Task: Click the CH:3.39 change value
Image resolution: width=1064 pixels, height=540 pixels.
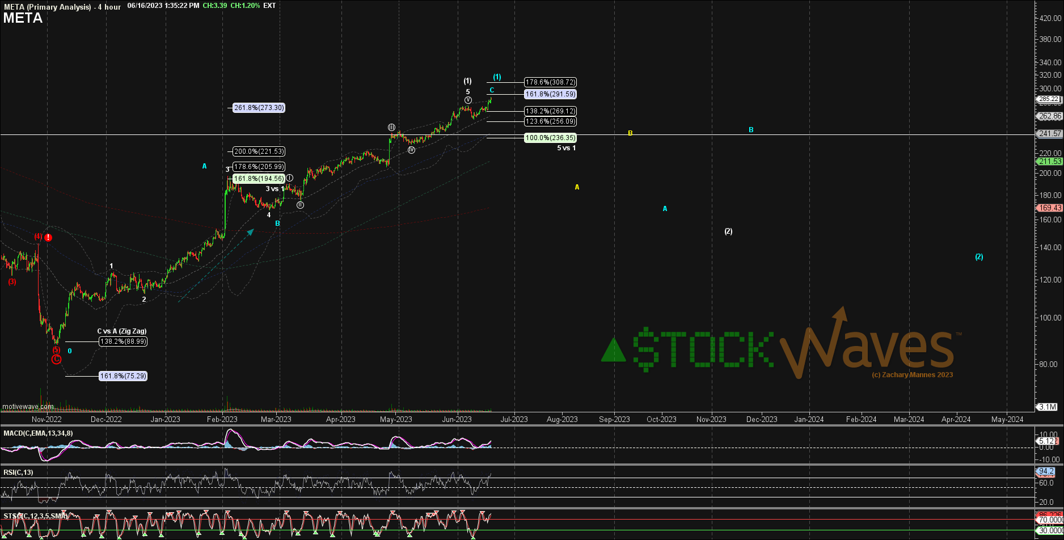Action: click(x=215, y=6)
